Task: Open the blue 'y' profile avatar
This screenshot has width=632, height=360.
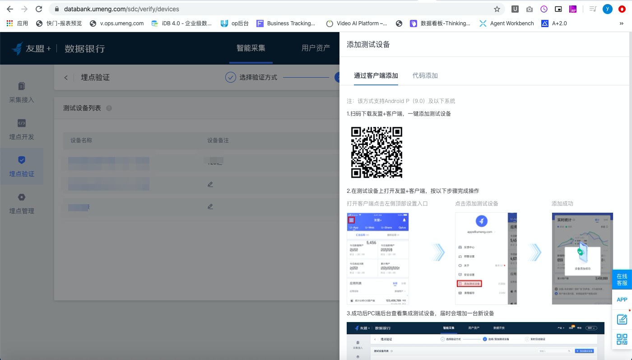Action: [x=608, y=9]
